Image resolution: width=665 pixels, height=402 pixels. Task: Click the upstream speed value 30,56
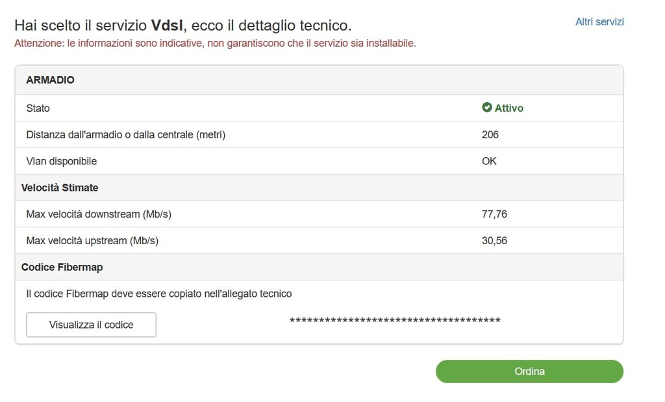[x=494, y=241]
